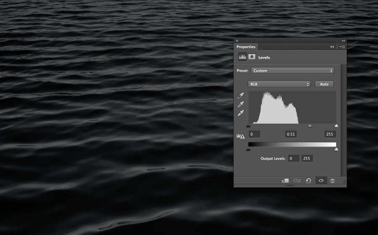
Task: Click the midtone input slider handle
Action: (310, 126)
